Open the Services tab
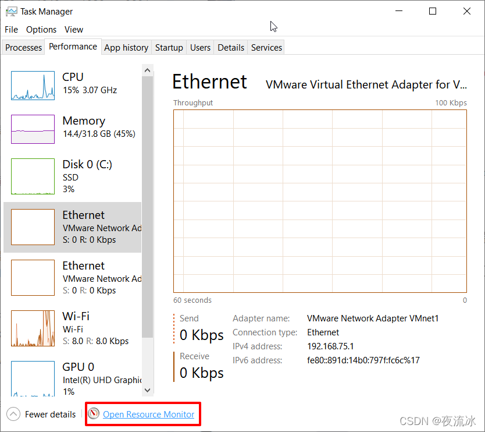The width and height of the screenshot is (485, 432). (266, 47)
